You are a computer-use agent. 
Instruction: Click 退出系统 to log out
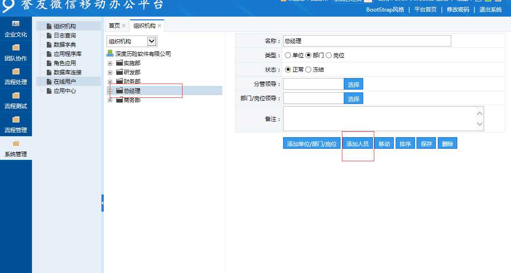[x=491, y=9]
